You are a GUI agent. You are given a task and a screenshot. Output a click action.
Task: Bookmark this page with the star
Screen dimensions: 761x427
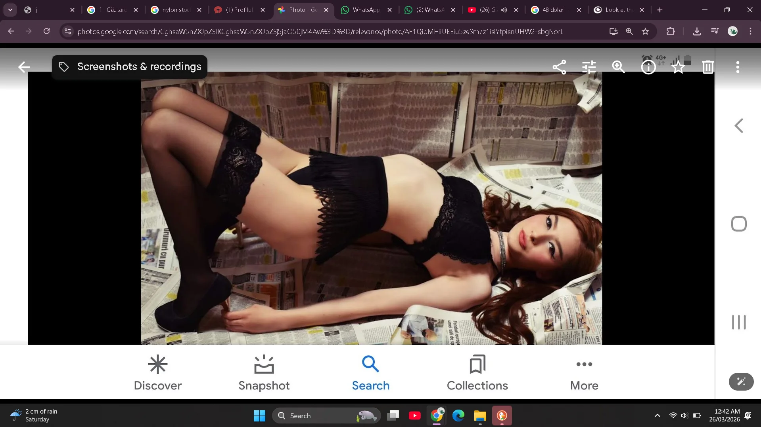[645, 31]
